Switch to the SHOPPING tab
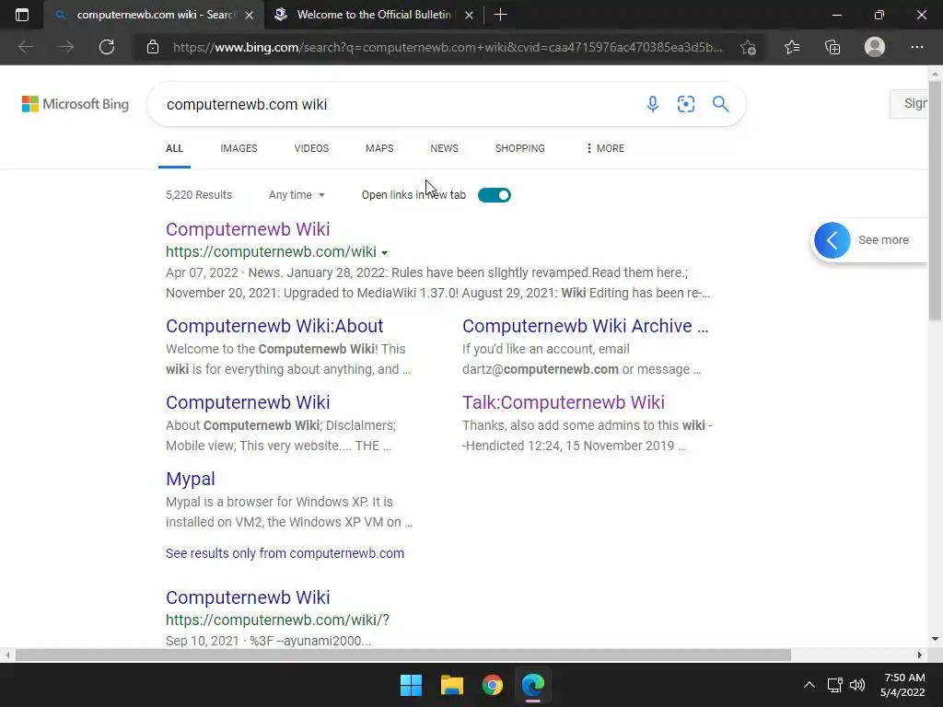 click(520, 148)
